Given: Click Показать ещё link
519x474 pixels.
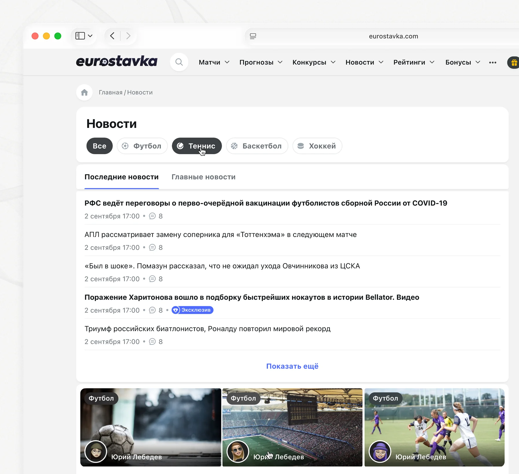Looking at the screenshot, I should coord(292,366).
